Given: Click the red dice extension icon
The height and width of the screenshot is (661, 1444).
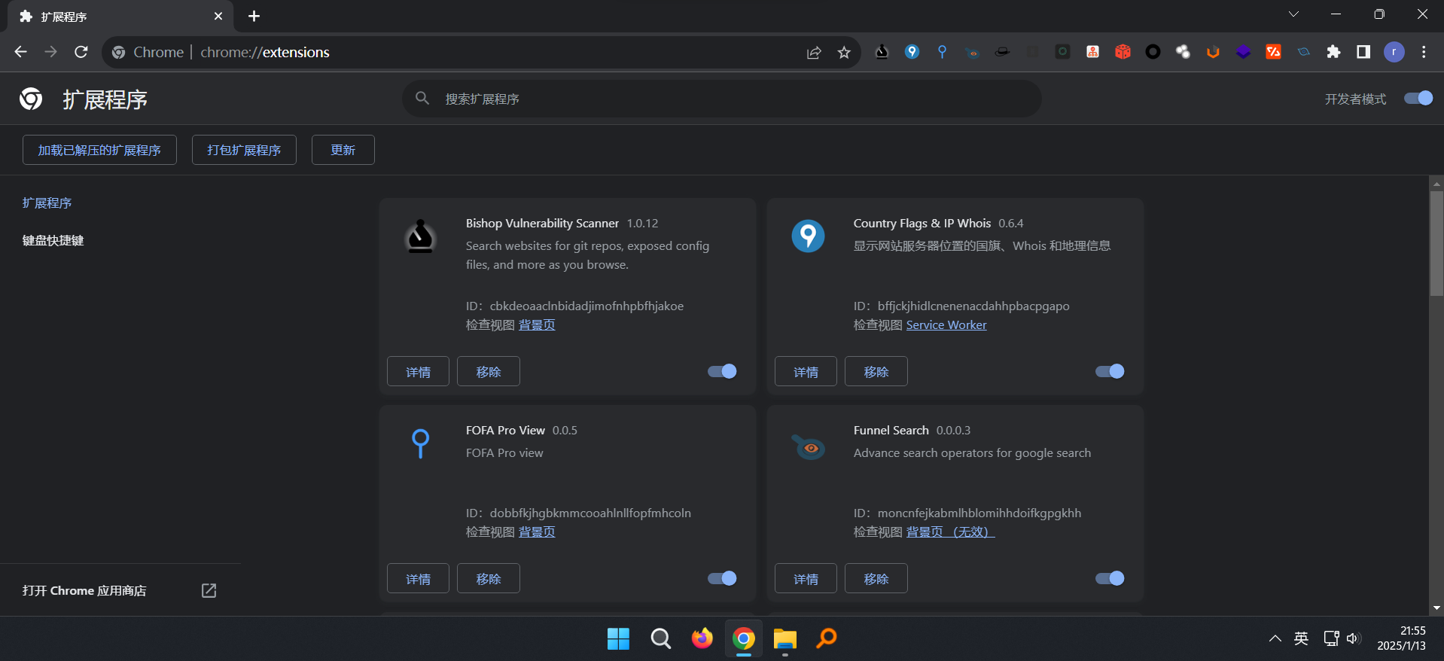Looking at the screenshot, I should (x=1123, y=52).
